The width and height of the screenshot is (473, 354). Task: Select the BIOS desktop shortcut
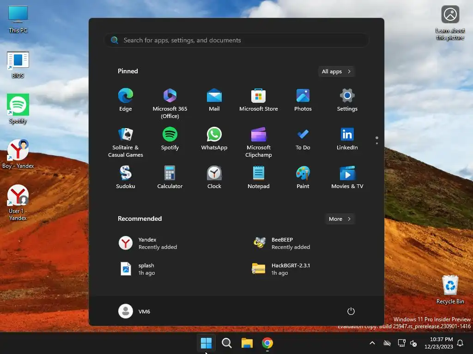[18, 65]
